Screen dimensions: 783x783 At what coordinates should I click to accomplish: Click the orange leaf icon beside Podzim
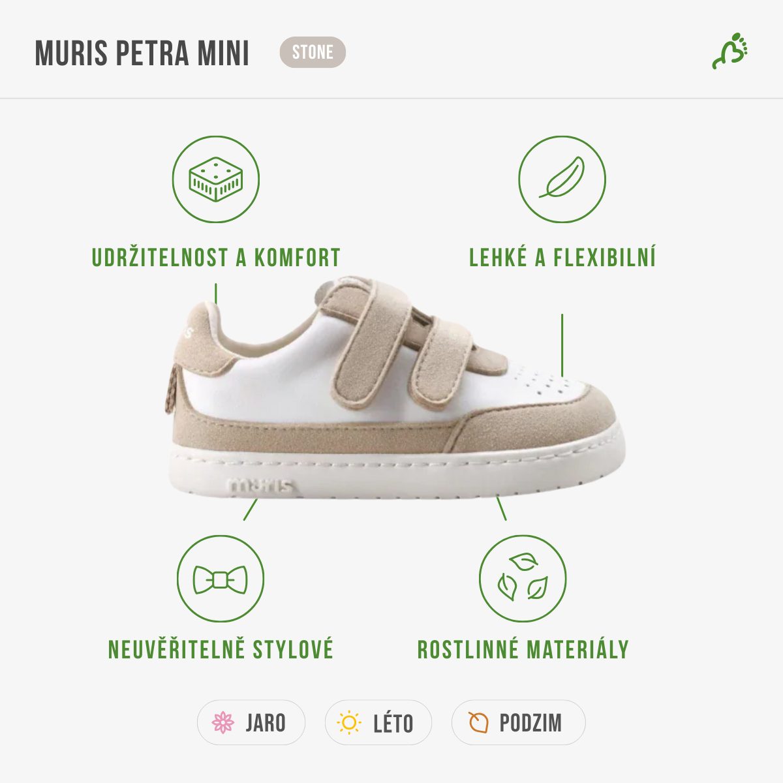tap(478, 722)
